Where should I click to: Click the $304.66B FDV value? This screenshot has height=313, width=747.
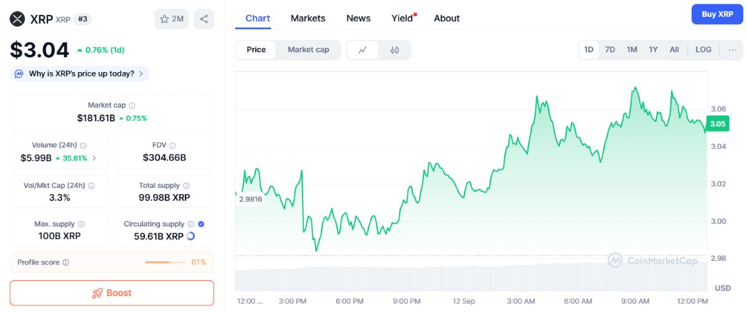point(164,158)
